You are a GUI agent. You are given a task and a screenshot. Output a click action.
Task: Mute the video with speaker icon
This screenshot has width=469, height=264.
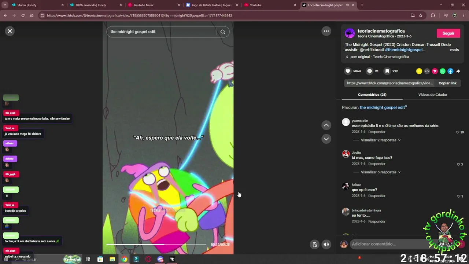(326, 245)
